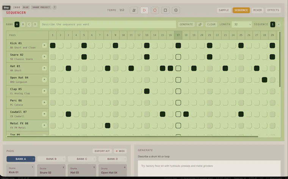The height and width of the screenshot is (179, 288).
Task: Toggle Cowbell 07 step 18
Action: [x=186, y=114]
